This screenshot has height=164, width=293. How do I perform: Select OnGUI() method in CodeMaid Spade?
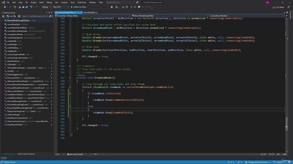click(x=11, y=71)
